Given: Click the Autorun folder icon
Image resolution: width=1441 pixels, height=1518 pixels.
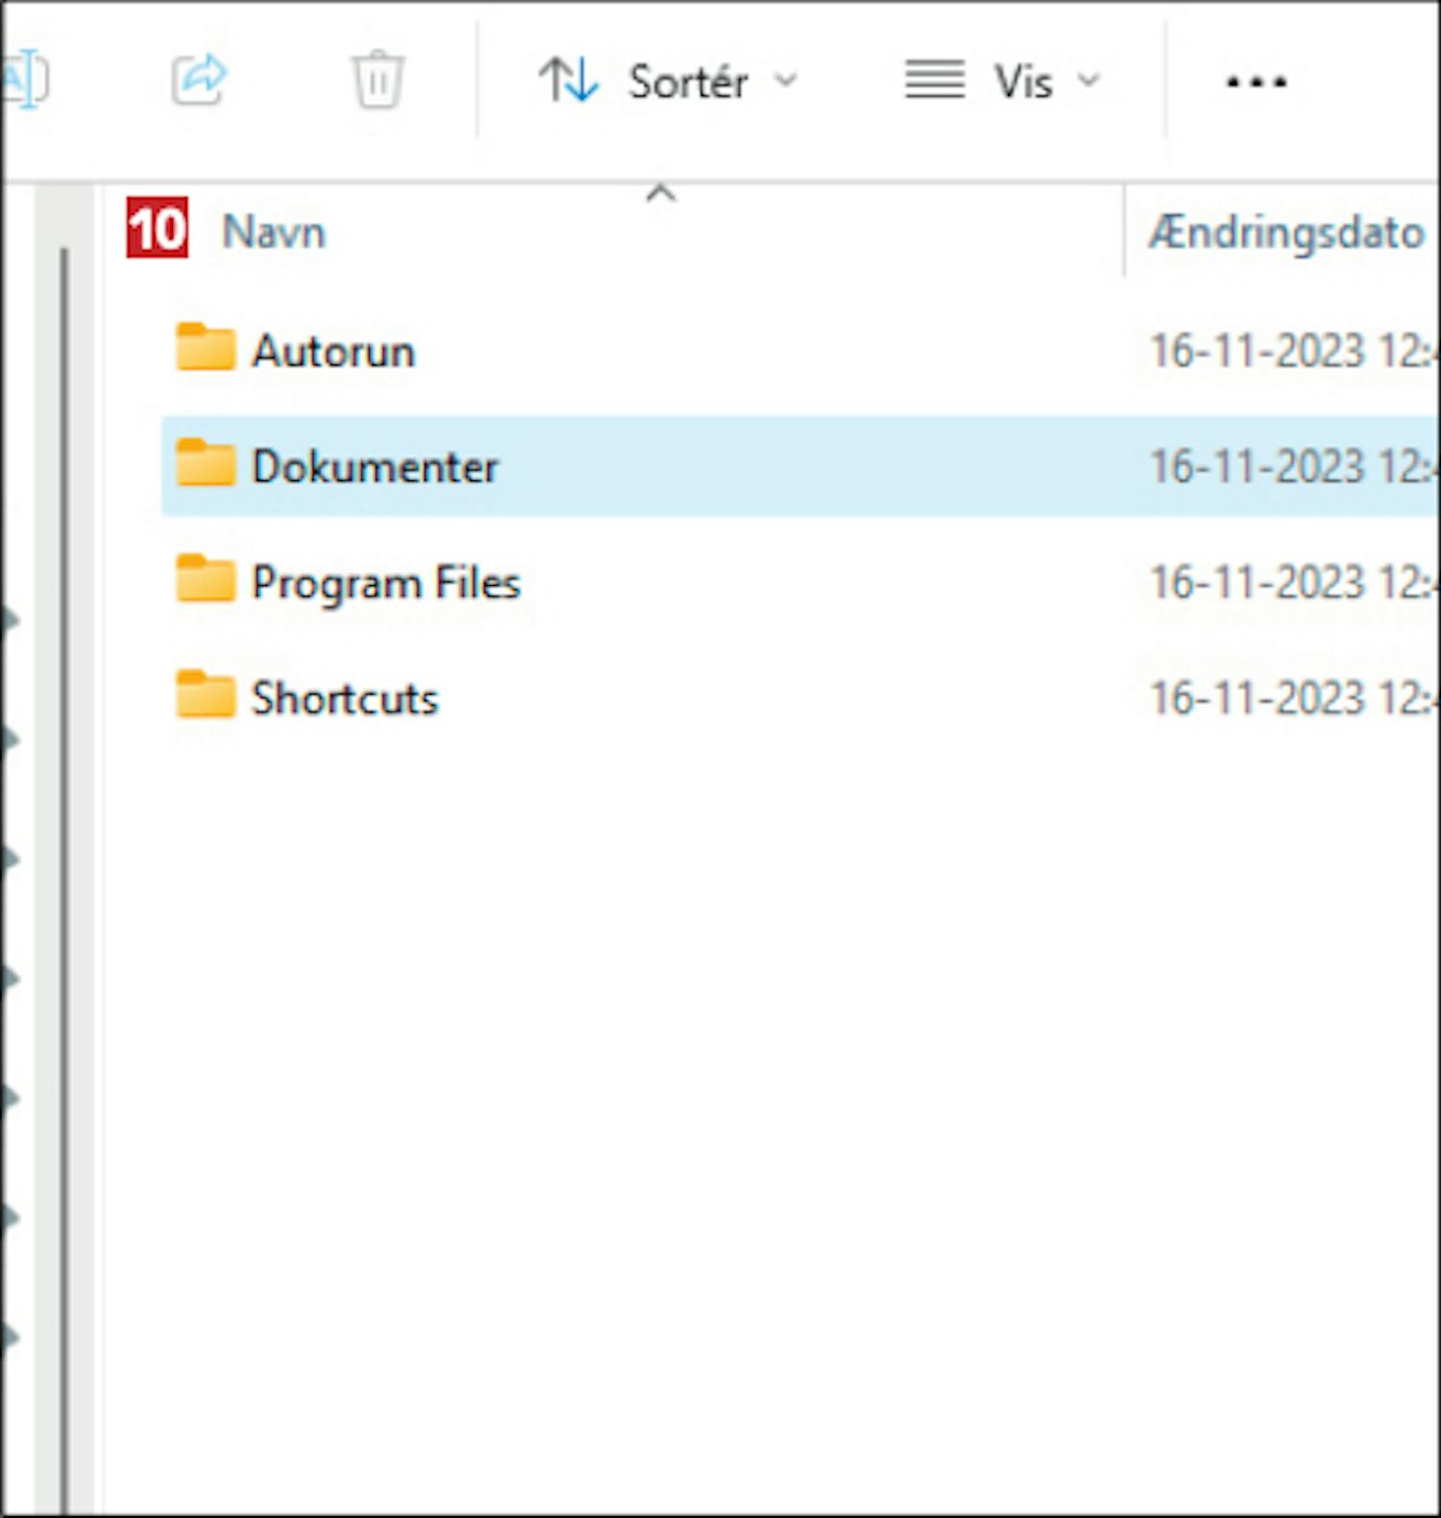Looking at the screenshot, I should 206,348.
